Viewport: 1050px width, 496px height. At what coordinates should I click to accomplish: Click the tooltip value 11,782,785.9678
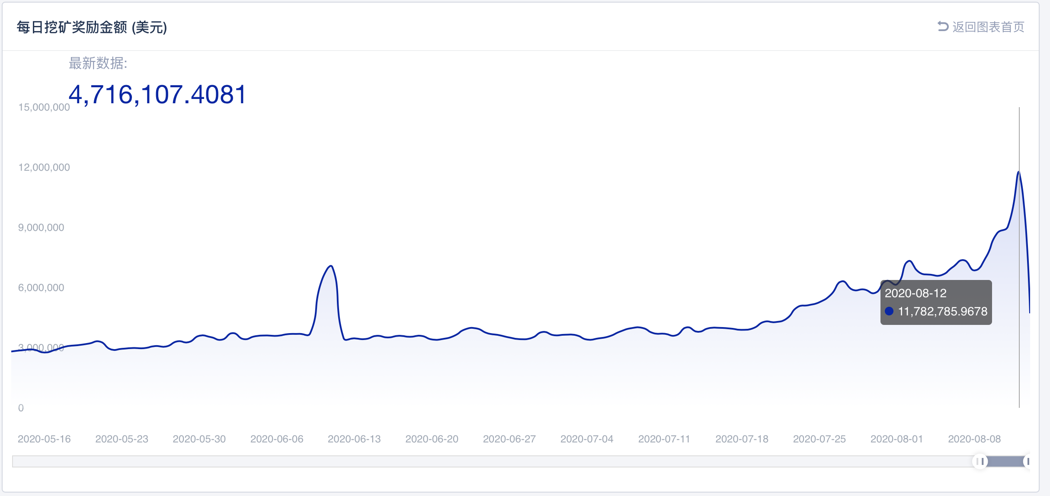coord(943,312)
